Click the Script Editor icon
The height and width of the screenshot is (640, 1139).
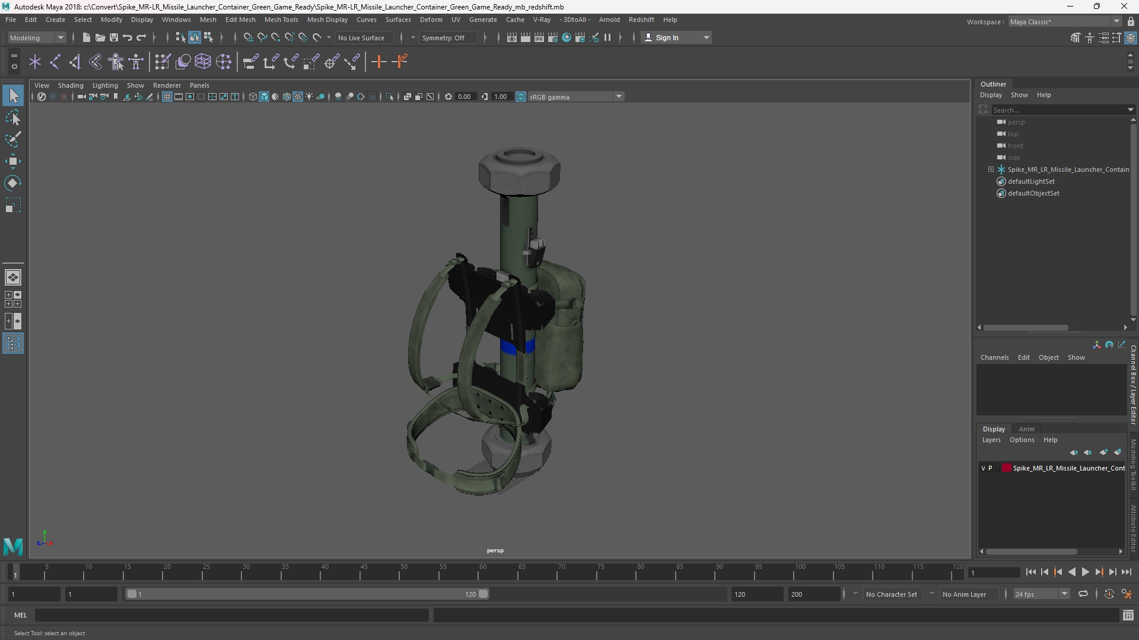tap(1128, 615)
